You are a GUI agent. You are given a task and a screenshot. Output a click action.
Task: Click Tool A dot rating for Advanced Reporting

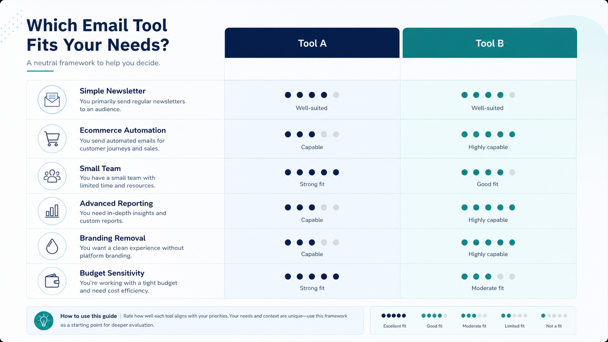point(312,207)
